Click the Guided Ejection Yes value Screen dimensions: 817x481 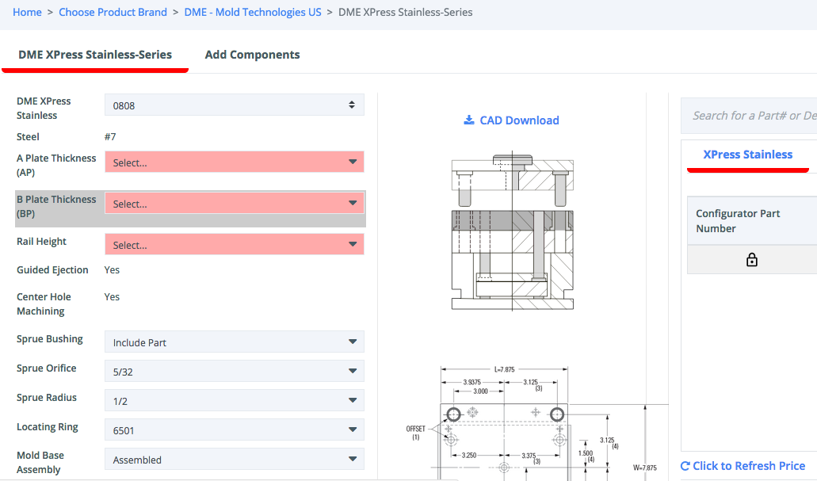(x=112, y=270)
